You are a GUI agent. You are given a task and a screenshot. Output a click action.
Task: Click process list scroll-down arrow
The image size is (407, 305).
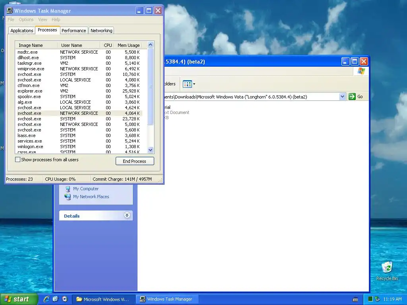tap(150, 150)
